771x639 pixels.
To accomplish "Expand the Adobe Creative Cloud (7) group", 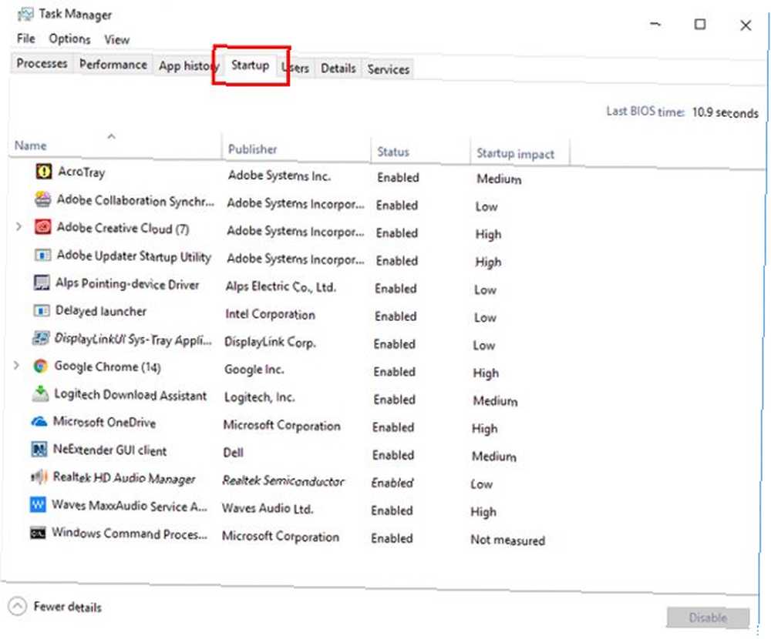I will coord(19,226).
